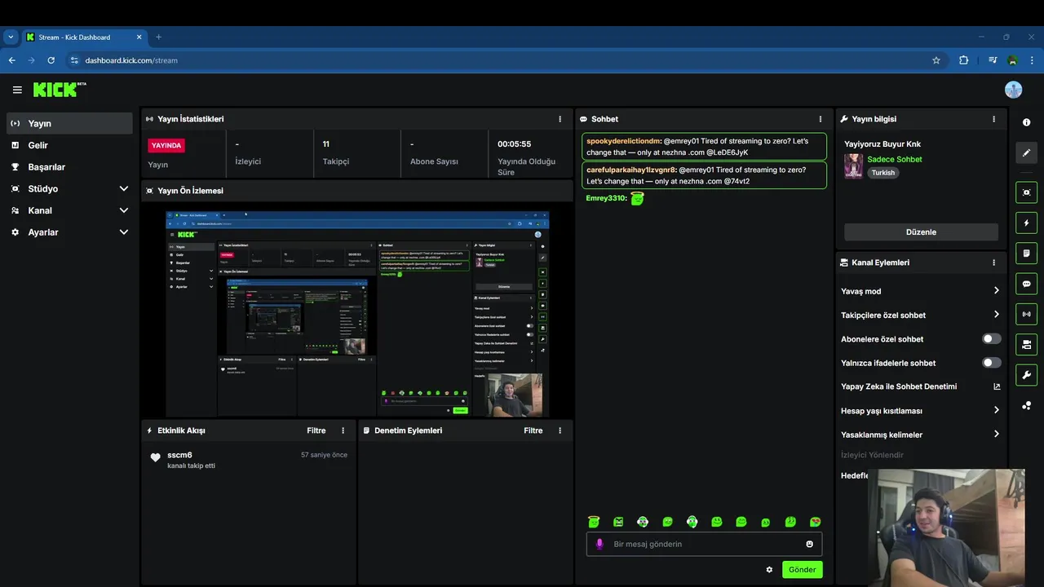Toggle the stream preview widget icon in sidebar

[1026, 192]
